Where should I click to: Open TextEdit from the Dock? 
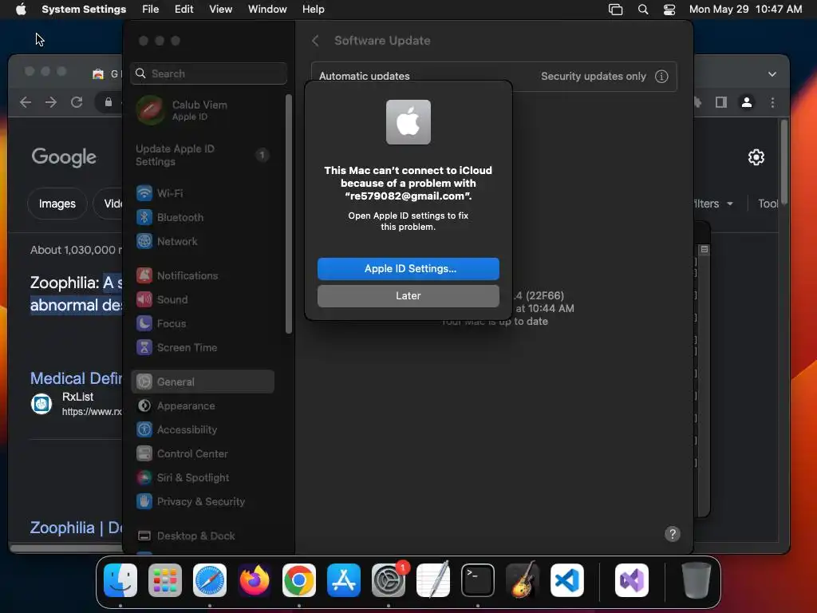pyautogui.click(x=433, y=580)
